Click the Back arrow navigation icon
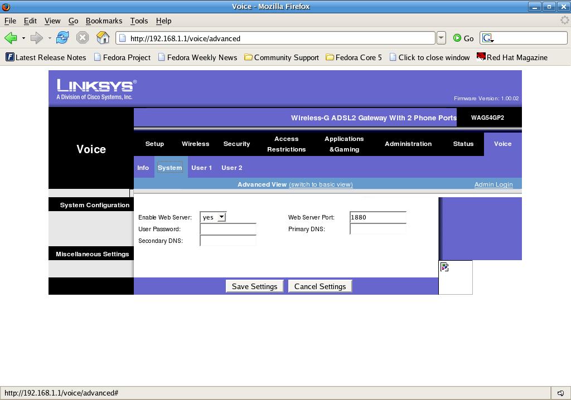The width and height of the screenshot is (571, 400). point(11,38)
